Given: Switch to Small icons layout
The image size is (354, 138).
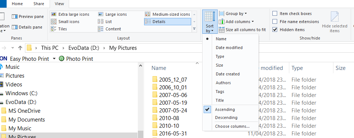Looking at the screenshot, I should (x=65, y=22).
